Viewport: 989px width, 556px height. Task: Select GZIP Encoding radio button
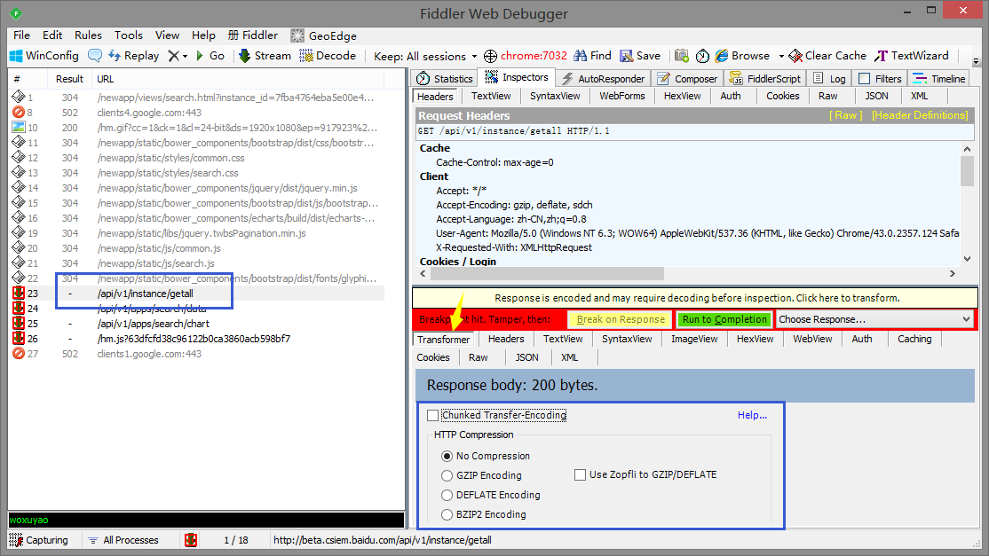[447, 475]
